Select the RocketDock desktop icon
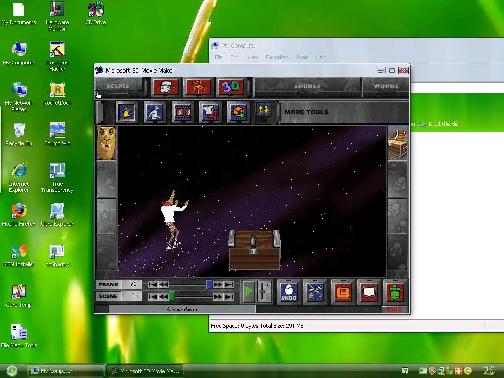 point(57,94)
